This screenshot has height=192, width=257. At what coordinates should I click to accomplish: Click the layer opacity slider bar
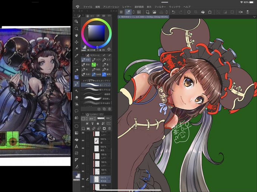(101, 118)
